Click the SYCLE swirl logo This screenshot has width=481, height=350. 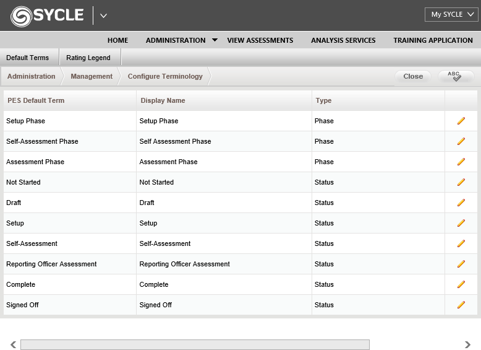pos(21,16)
